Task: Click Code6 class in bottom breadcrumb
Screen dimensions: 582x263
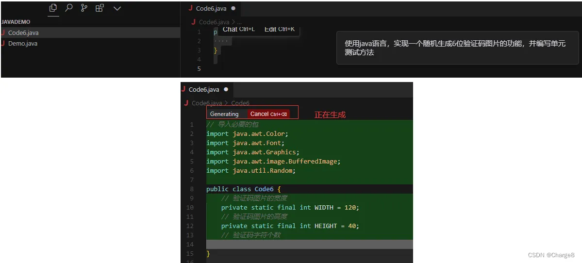Action: tap(240, 103)
